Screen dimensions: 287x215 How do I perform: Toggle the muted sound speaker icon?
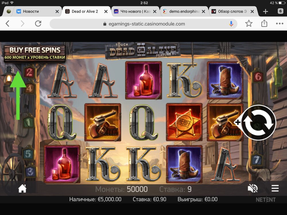253,189
